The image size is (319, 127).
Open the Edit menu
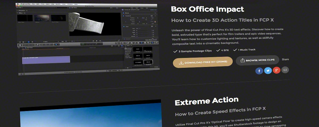[x=38, y=4]
